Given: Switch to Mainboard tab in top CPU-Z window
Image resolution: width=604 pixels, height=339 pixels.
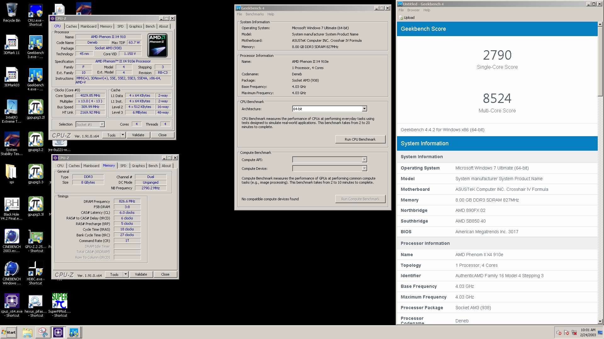Looking at the screenshot, I should (88, 26).
